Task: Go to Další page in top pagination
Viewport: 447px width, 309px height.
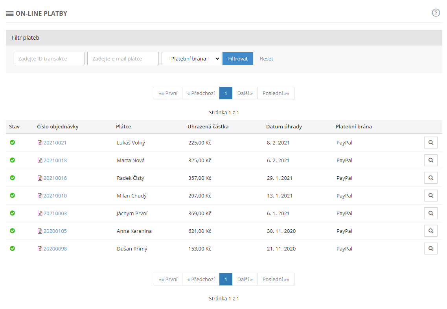Action: pyautogui.click(x=245, y=93)
